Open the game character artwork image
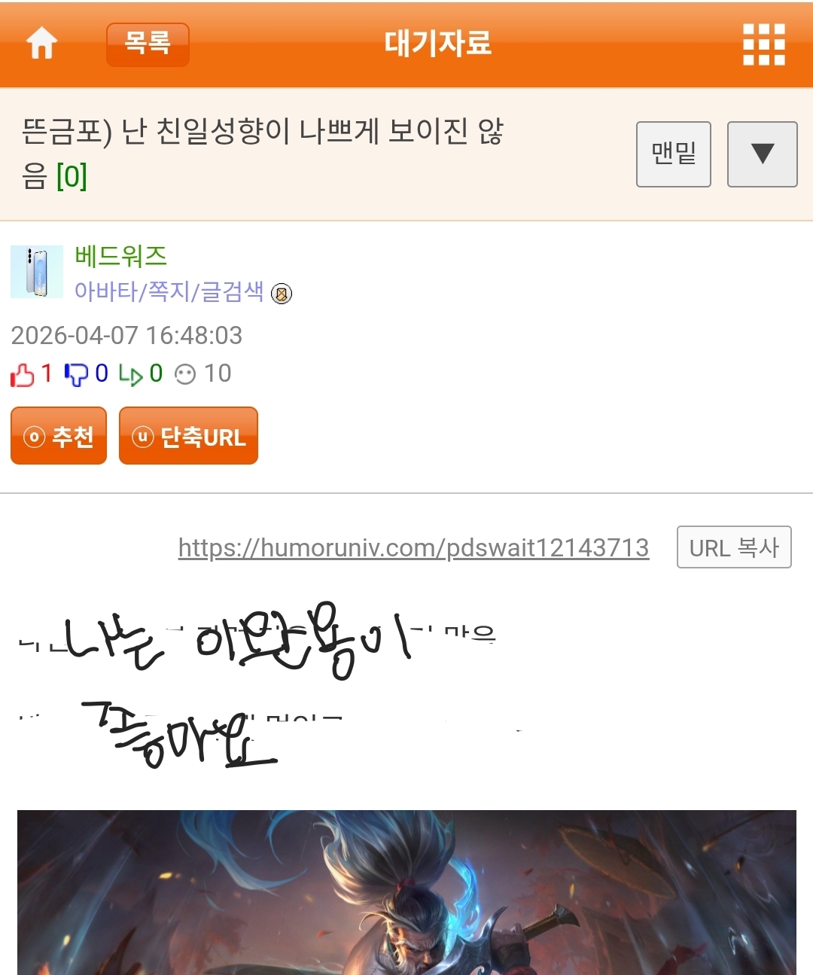The image size is (813, 975). click(x=406, y=892)
